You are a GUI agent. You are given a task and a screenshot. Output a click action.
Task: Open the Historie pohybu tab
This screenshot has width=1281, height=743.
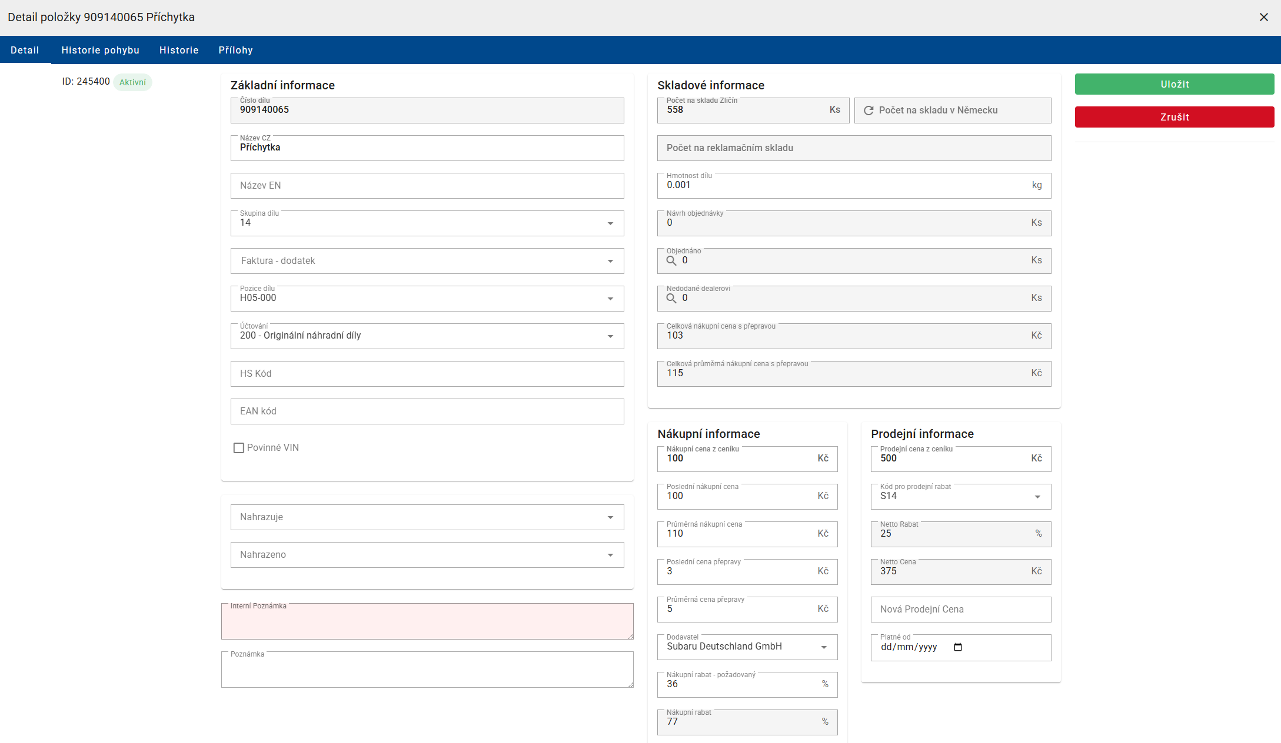[x=101, y=50]
